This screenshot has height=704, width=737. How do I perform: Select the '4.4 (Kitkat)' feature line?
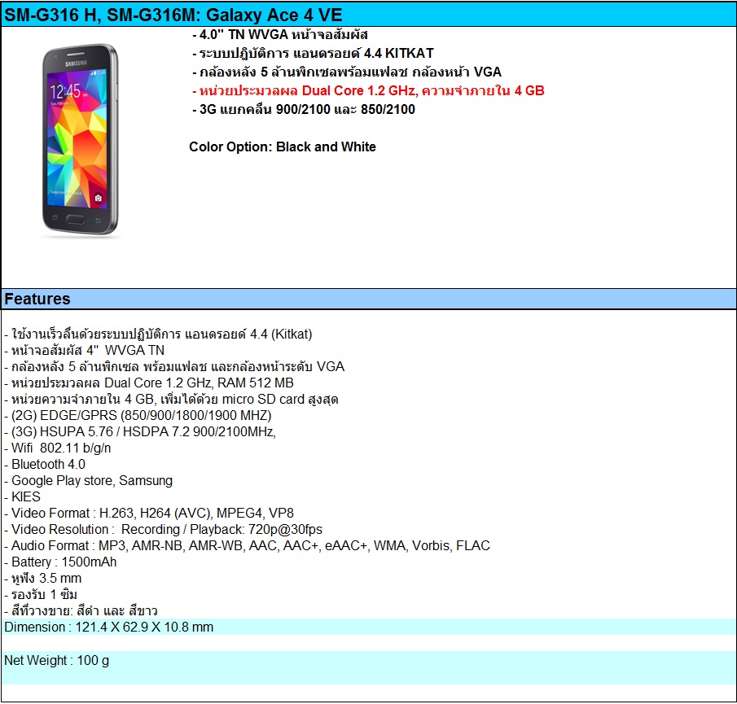pos(159,335)
